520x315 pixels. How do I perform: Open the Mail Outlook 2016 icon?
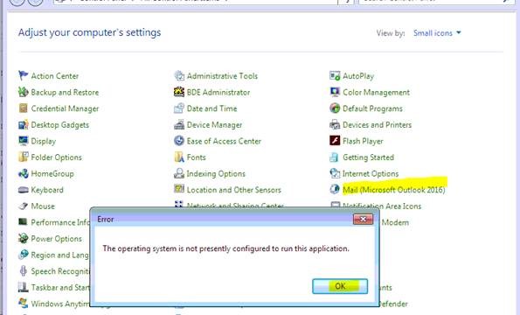click(335, 190)
